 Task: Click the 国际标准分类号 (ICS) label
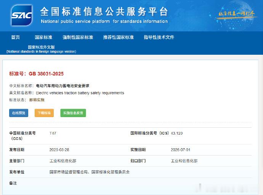(149, 133)
